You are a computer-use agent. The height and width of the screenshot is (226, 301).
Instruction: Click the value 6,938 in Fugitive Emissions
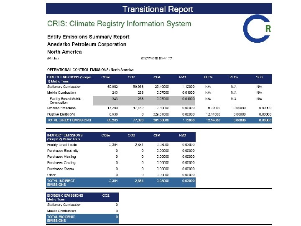[113, 114]
